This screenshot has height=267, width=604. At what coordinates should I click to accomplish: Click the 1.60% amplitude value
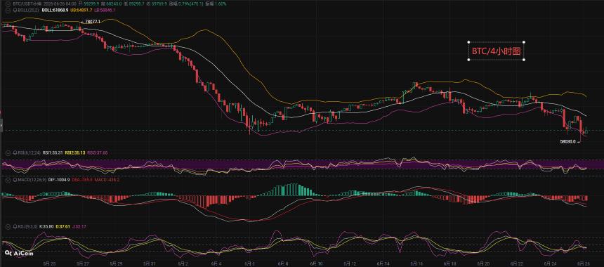[221, 4]
